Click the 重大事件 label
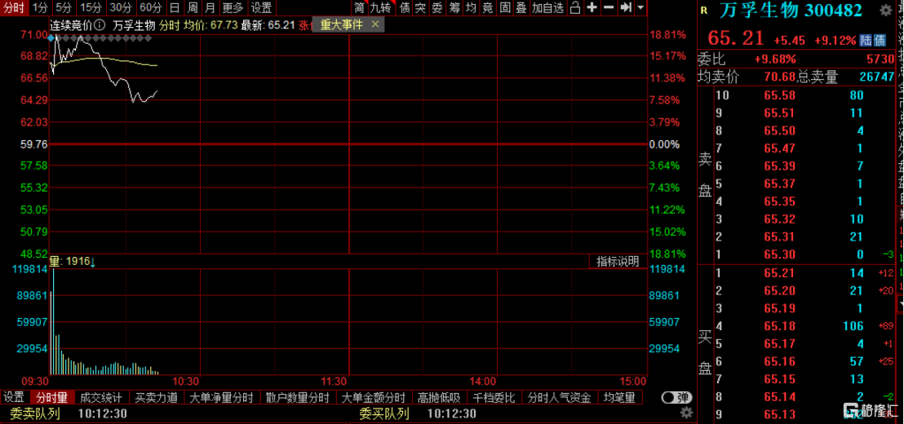Viewport: 904px width, 424px height. tap(341, 24)
